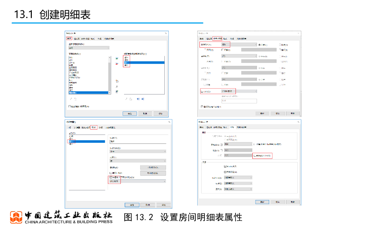Expand the available fields source dropdown in Fields dialog
Image resolution: width=366 pixels, height=229 pixels.
[89, 48]
